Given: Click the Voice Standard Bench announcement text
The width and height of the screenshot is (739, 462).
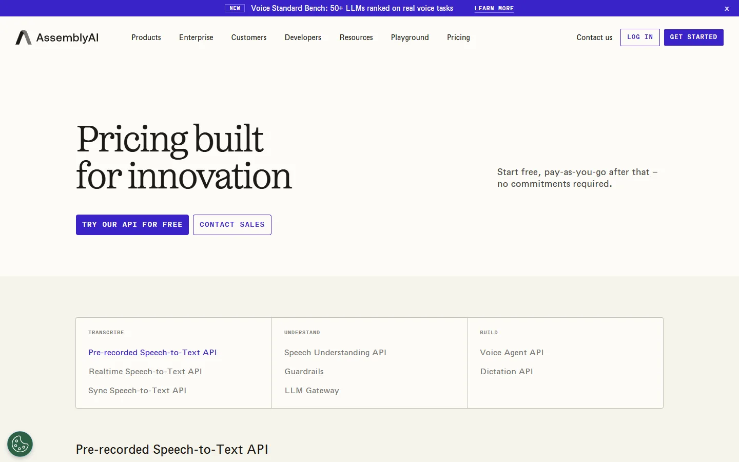Looking at the screenshot, I should click(352, 8).
